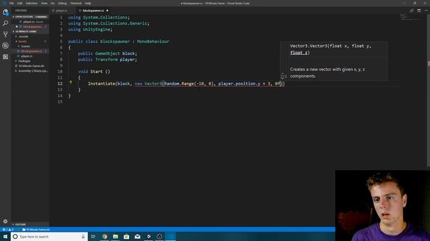
Task: Open the Edit menu
Action: (x=19, y=3)
